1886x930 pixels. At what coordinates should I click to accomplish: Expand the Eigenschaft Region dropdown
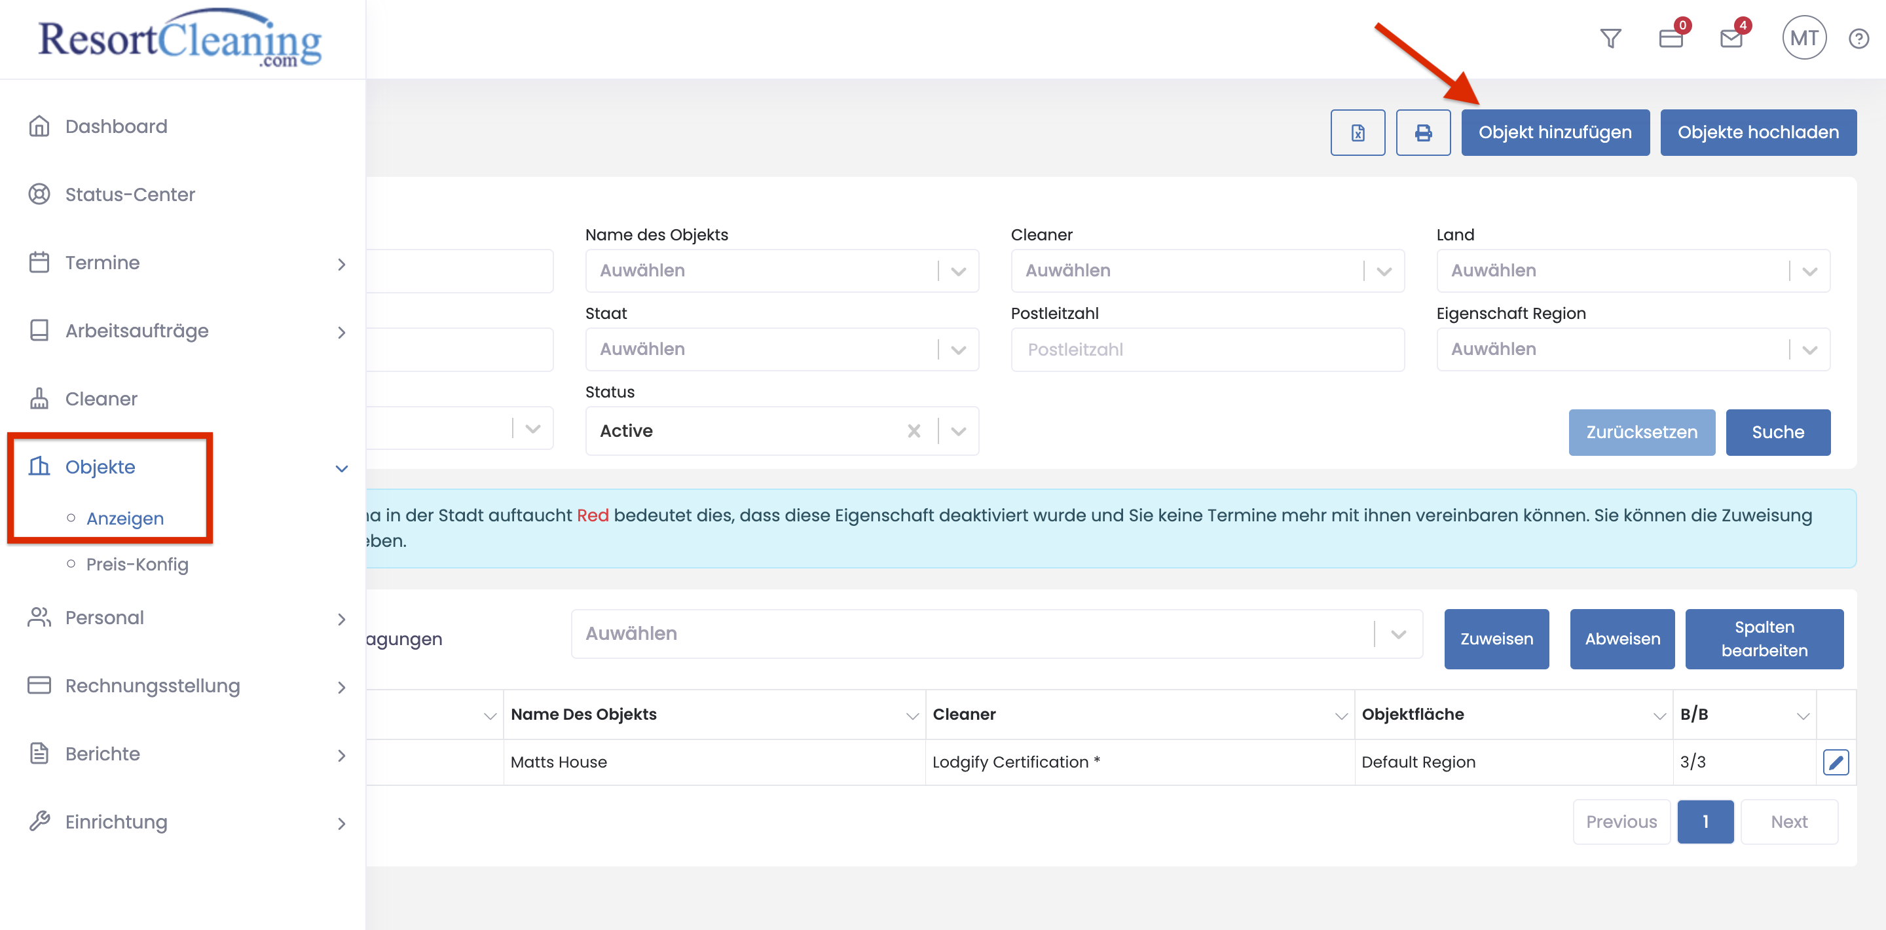coord(1809,350)
